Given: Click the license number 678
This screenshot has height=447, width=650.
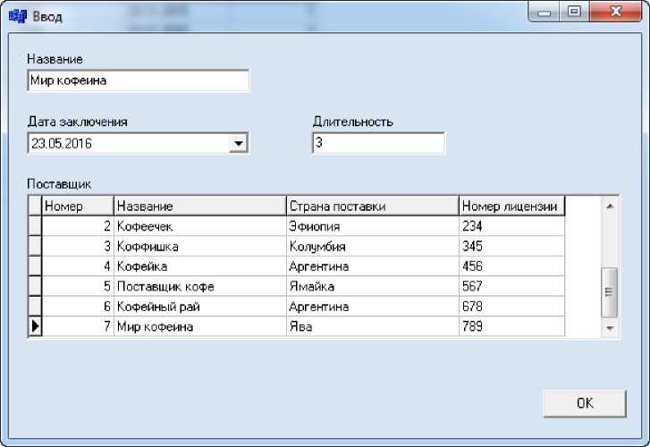Looking at the screenshot, I should click(511, 307).
